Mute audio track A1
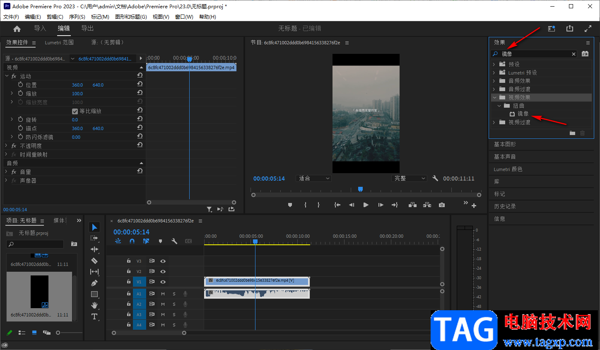 point(163,294)
